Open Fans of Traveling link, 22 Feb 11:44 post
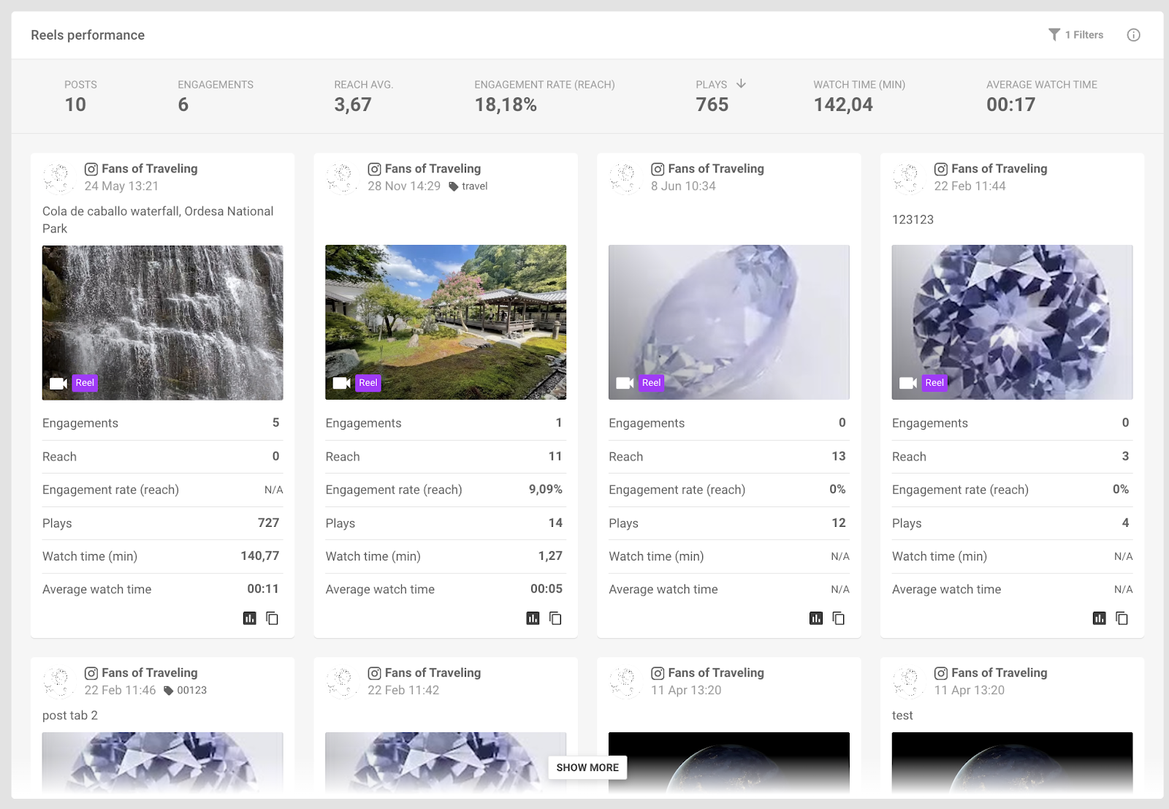 pyautogui.click(x=999, y=169)
